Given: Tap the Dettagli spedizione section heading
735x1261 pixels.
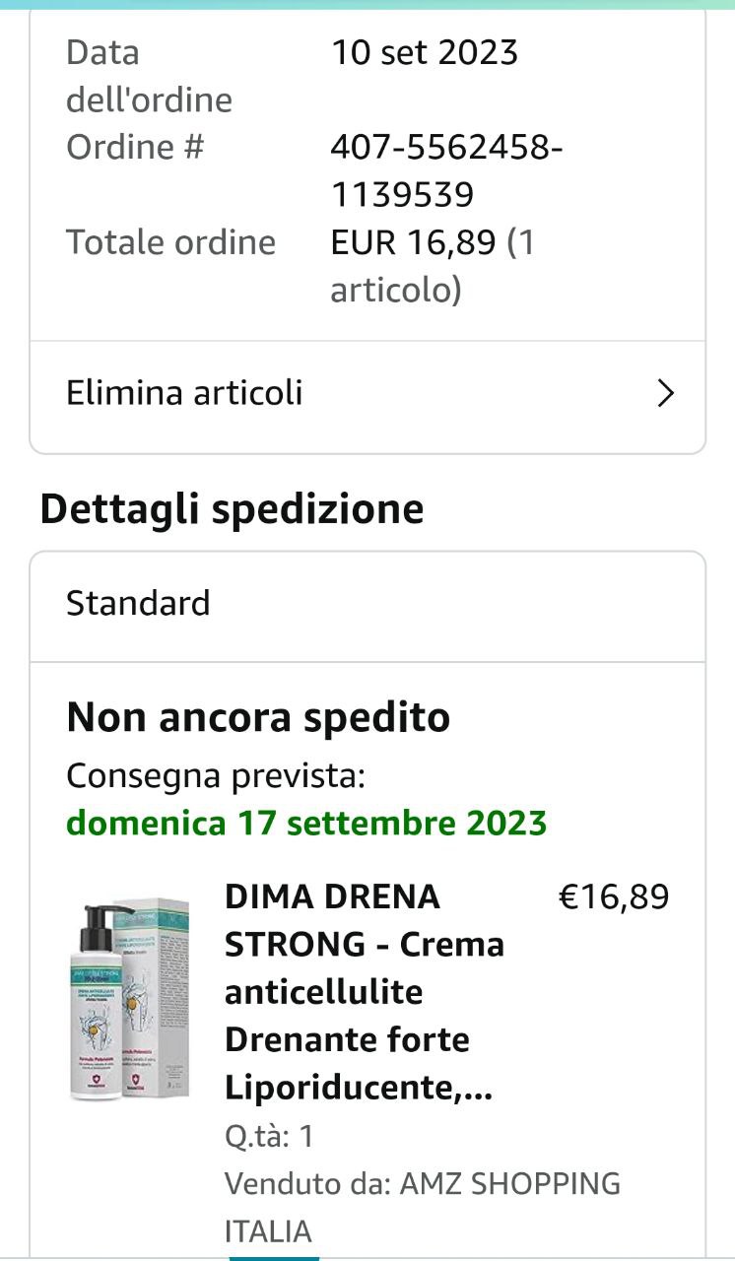Looking at the screenshot, I should [232, 509].
